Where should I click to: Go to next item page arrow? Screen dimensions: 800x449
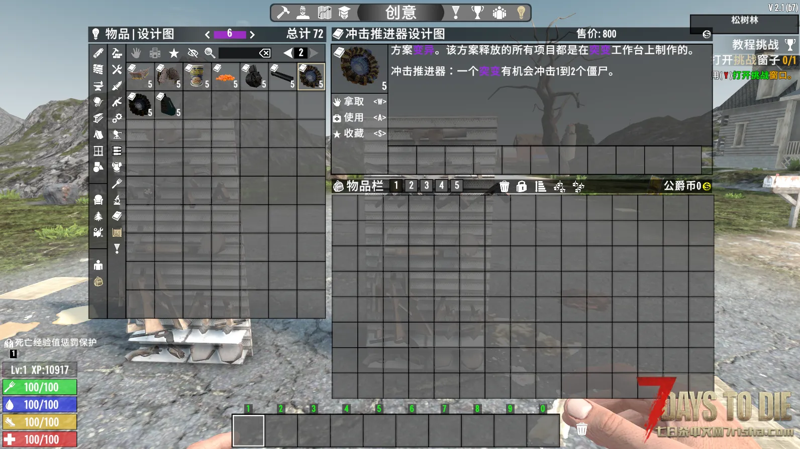point(314,53)
